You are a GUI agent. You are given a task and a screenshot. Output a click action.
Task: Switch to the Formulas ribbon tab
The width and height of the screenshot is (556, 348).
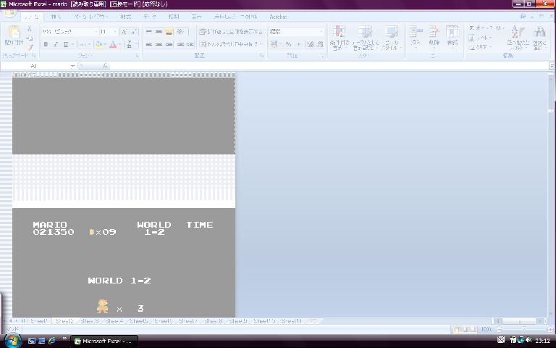[125, 17]
